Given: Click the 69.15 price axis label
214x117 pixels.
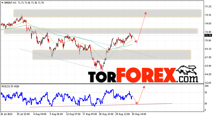Looking at the screenshot, I should click(208, 49).
